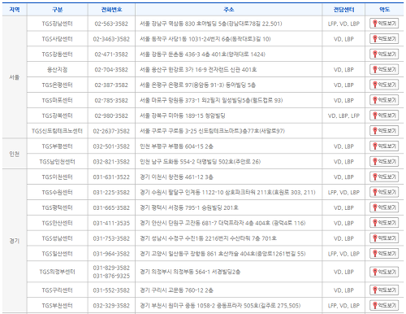The image size is (406, 314).
Task: View map button in TGS일산센터 row
Action: [384, 253]
